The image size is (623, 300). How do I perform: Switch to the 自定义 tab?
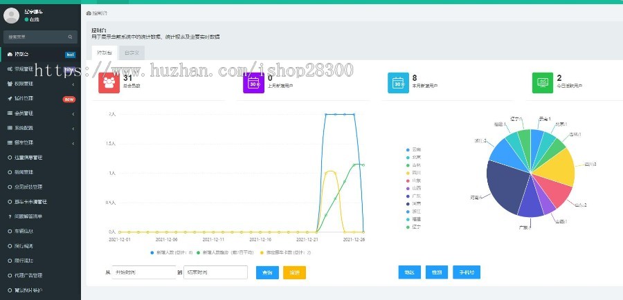tap(132, 53)
